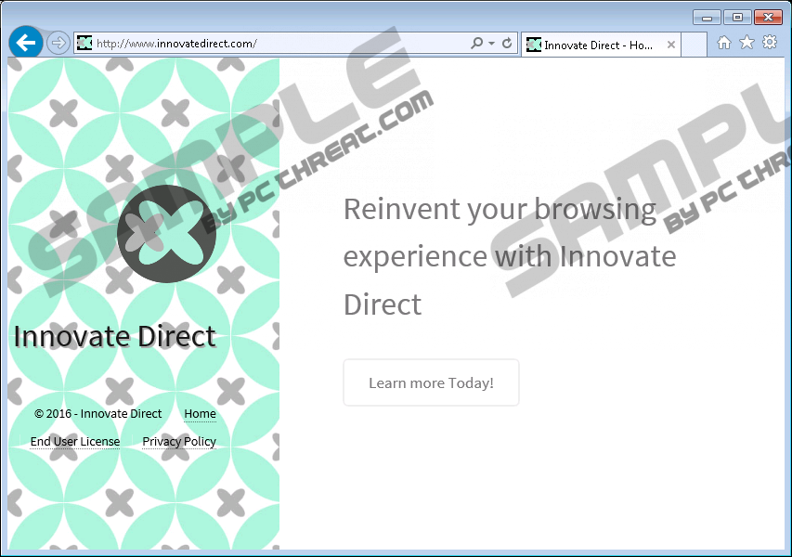
Task: Go to browser Home page icon
Action: [x=724, y=43]
